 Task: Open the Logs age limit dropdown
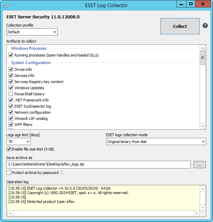point(18,141)
